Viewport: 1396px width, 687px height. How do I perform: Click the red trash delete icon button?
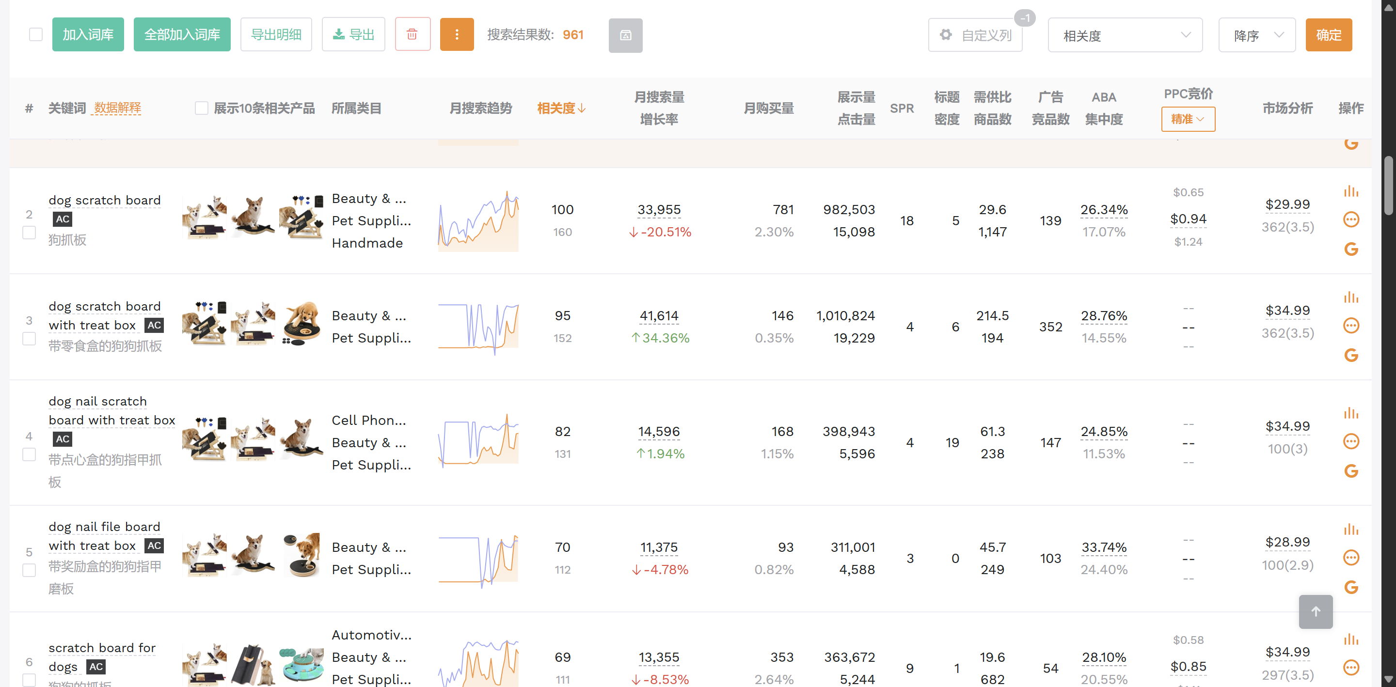click(x=412, y=35)
